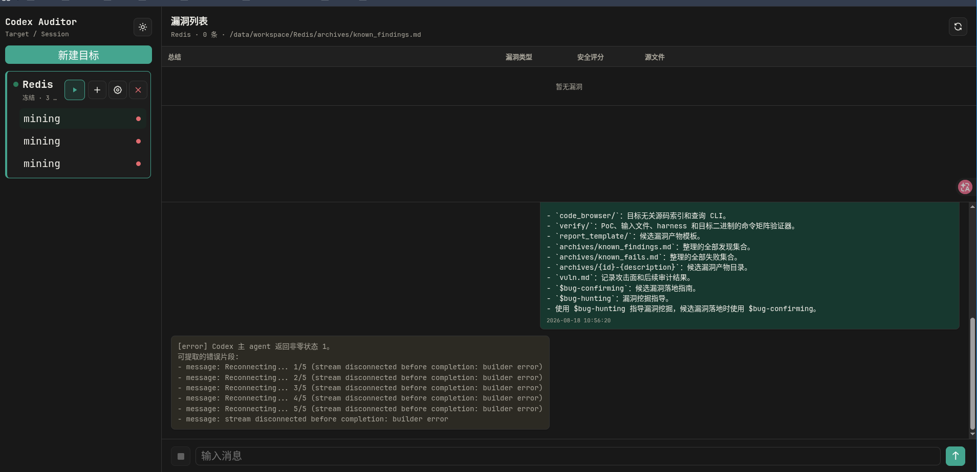Viewport: 977px width, 472px height.
Task: Click the Reconnecting... 1/5 error line
Action: click(x=360, y=367)
